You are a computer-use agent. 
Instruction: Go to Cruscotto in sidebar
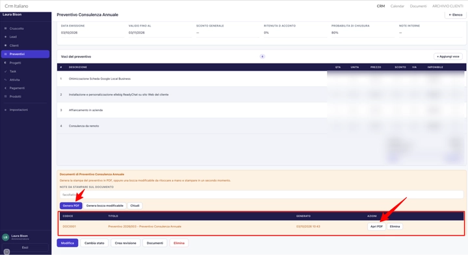pos(25,29)
